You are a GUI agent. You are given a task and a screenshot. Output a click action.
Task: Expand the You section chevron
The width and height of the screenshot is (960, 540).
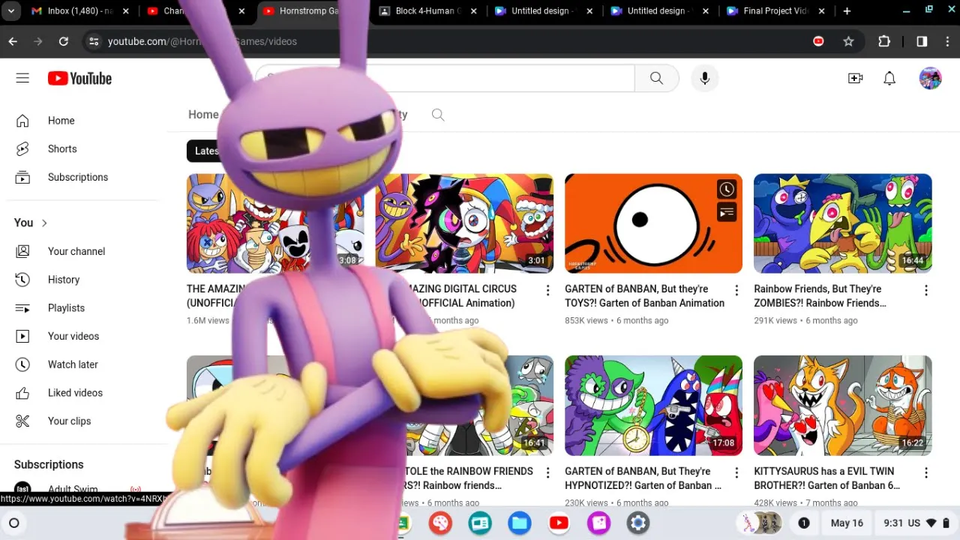click(44, 223)
